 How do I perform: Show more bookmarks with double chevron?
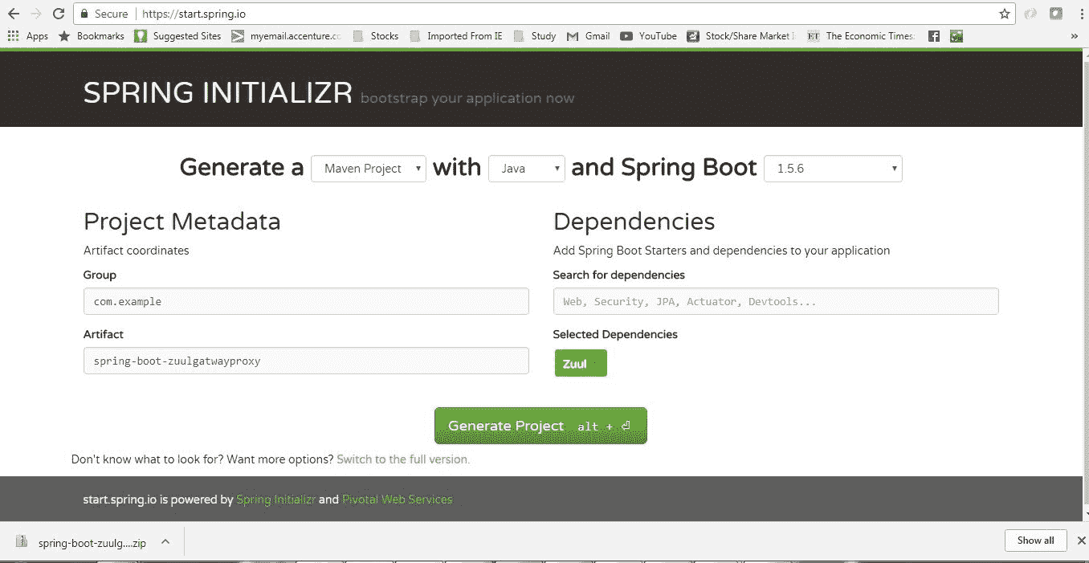tap(1075, 36)
